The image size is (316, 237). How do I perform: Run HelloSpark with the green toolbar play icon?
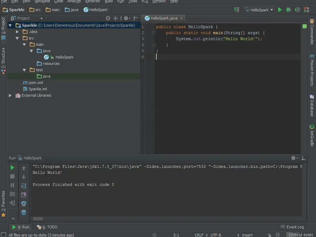[x=280, y=10]
